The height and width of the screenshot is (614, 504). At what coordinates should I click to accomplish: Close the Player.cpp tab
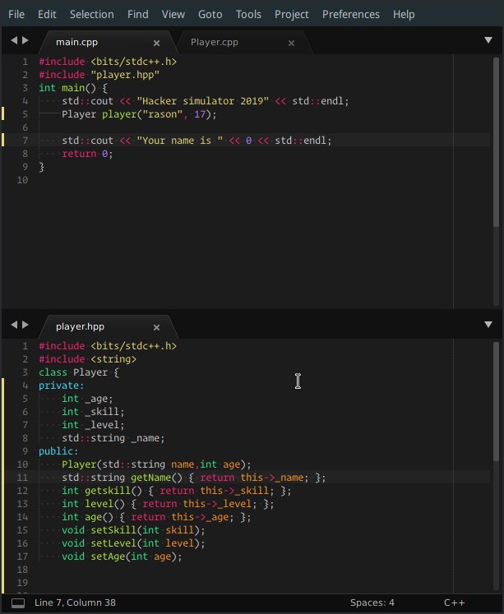point(291,43)
